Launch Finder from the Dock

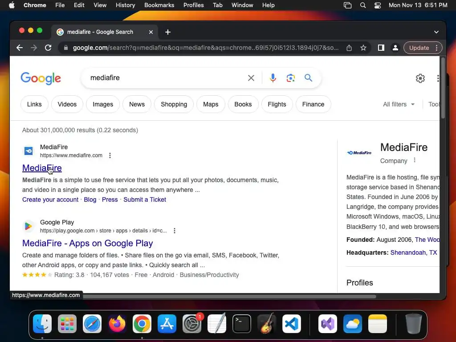pos(42,324)
